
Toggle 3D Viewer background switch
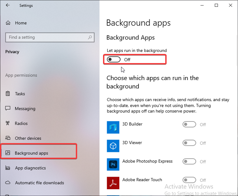point(189,143)
